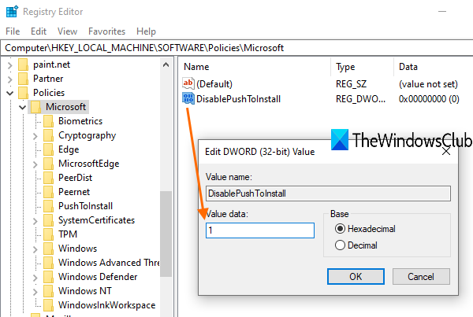This screenshot has width=473, height=317.
Task: Open the Edit menu
Action: (39, 31)
